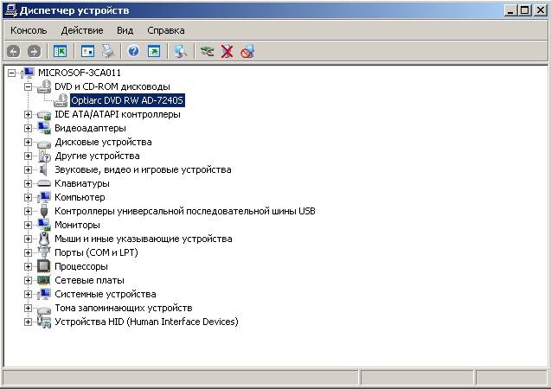The width and height of the screenshot is (551, 389).
Task: Expand the Мониторы node
Action: point(28,225)
